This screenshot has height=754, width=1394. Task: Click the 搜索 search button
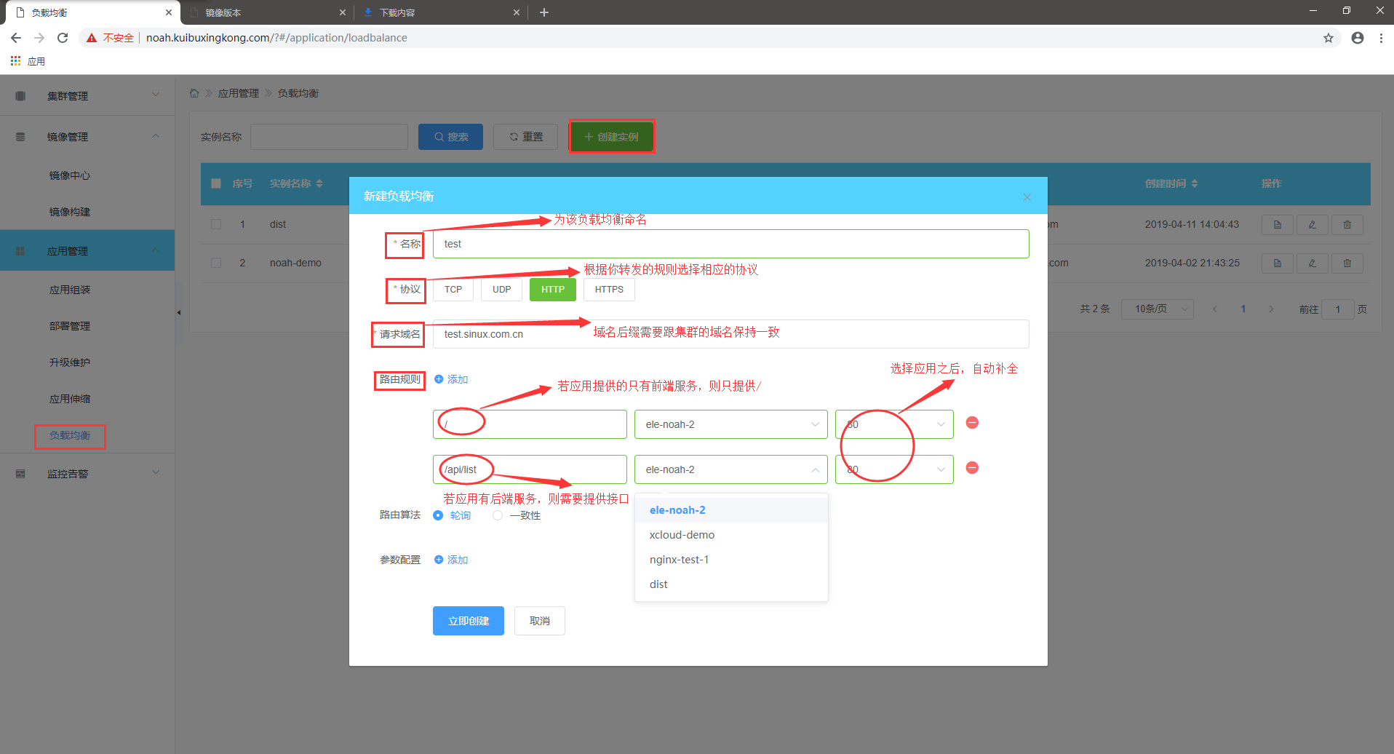coord(450,137)
